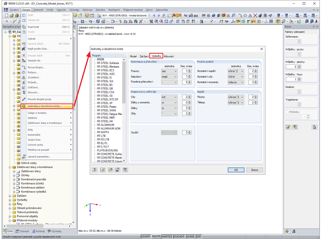Click the red X delete icon in main toolbar
The height and width of the screenshot is (239, 322).
255,15
